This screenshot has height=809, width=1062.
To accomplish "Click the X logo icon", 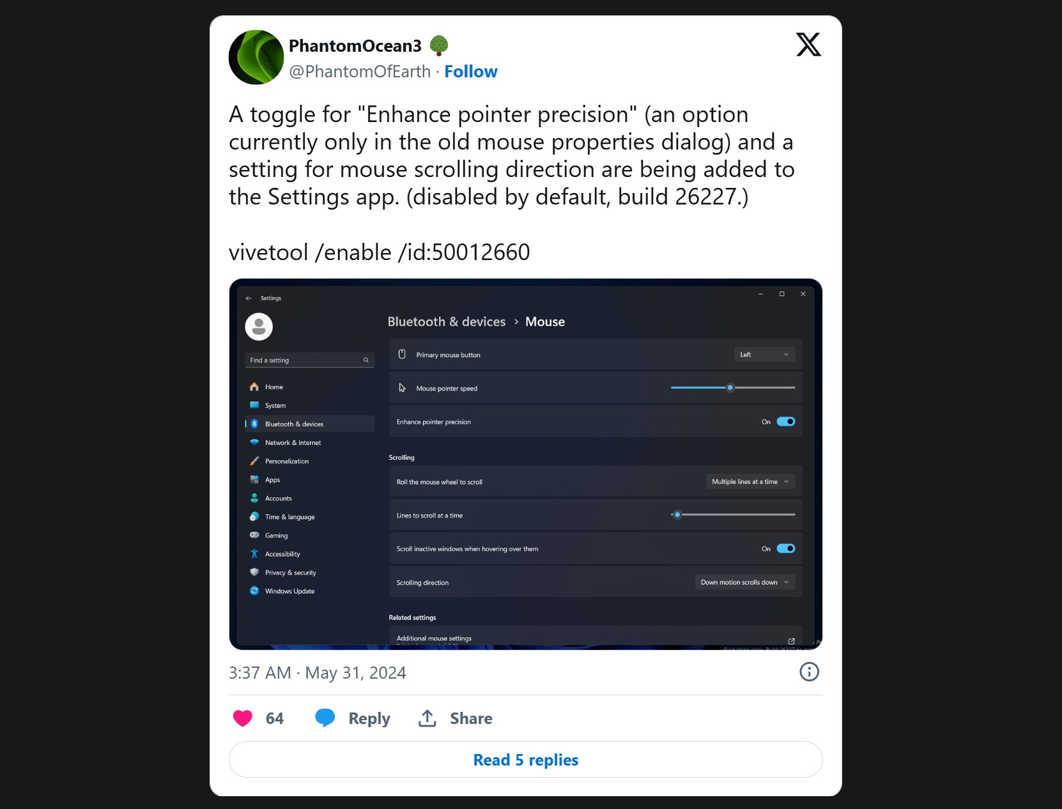I will point(808,45).
